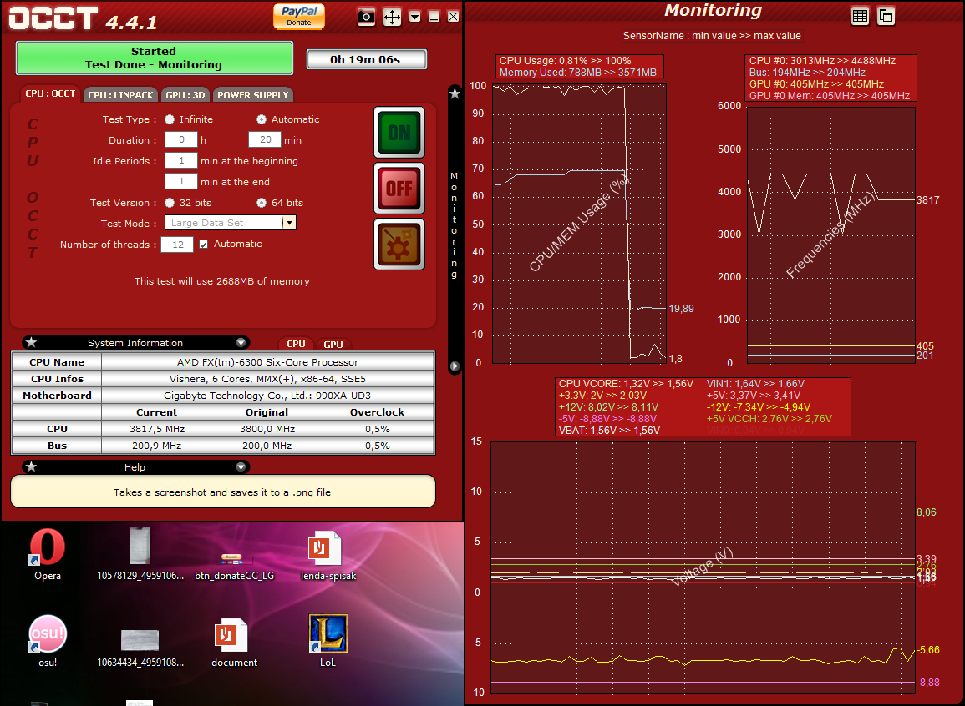Select lenda-spisak desktop file

pos(328,556)
